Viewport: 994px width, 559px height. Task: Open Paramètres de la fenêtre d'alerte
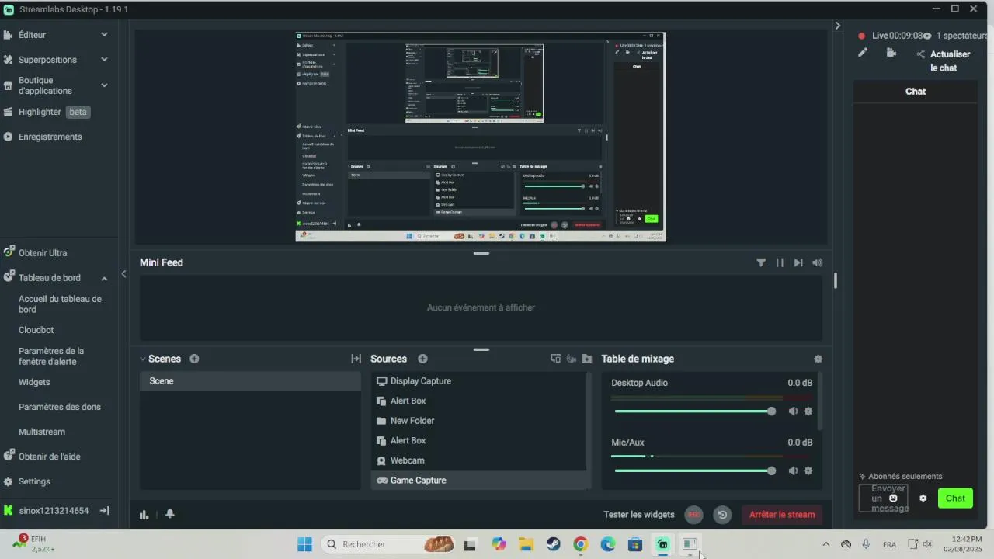pos(51,356)
